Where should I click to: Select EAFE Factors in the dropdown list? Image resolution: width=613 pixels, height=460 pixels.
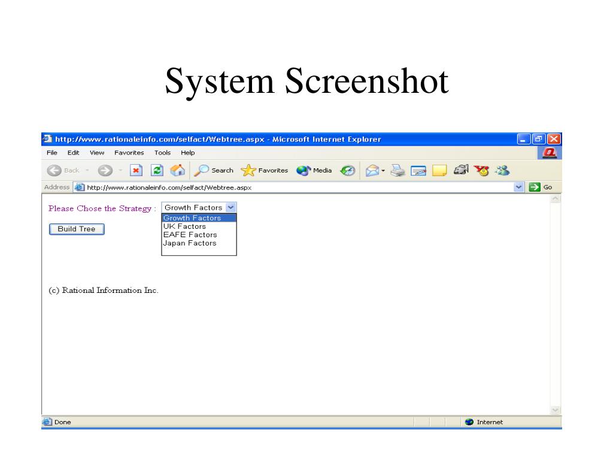coord(199,235)
